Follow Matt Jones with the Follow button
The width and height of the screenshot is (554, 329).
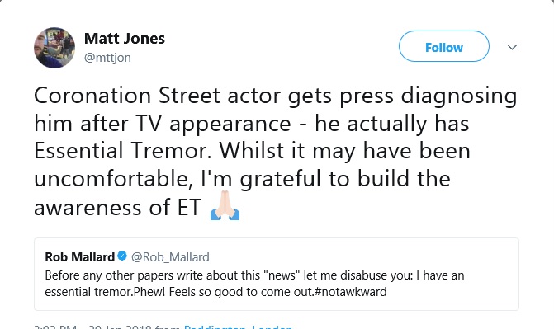click(444, 46)
